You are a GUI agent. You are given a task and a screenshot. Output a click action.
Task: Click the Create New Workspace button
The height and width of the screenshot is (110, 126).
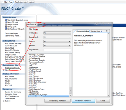pos(83,101)
